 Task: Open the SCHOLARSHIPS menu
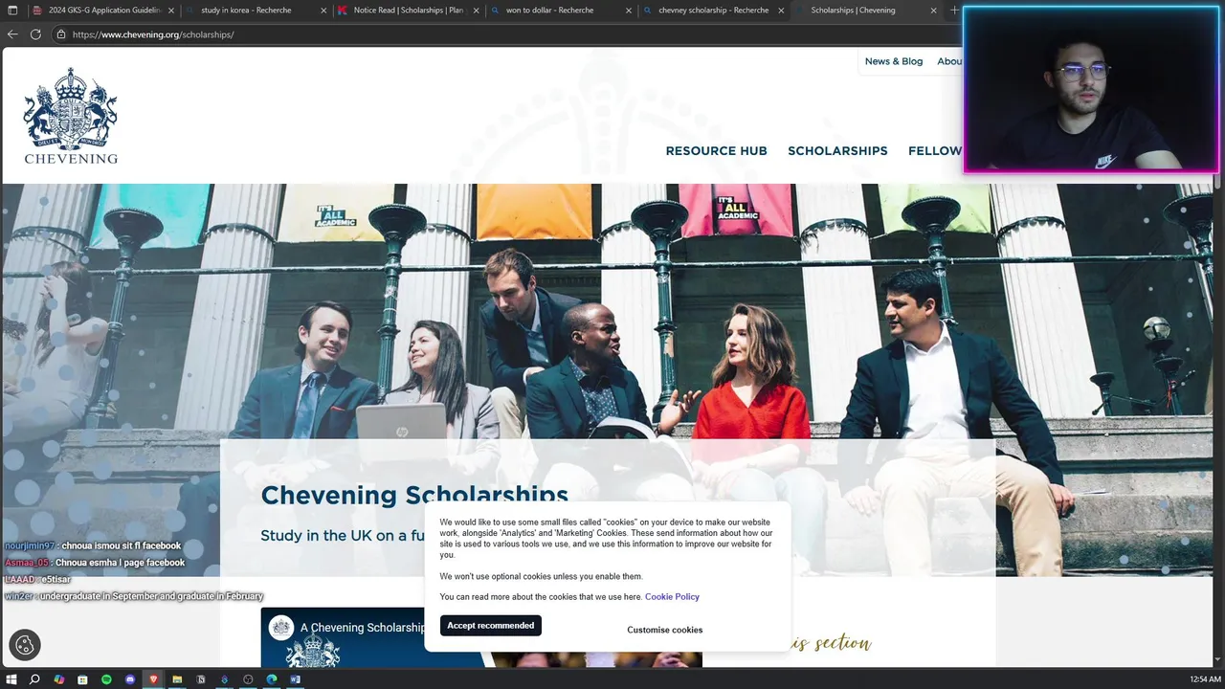coord(837,151)
